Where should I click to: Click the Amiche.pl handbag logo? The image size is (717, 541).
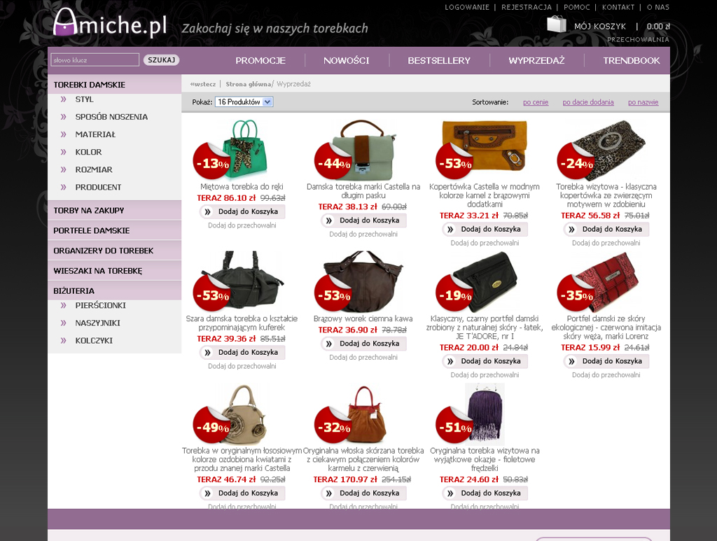coord(110,23)
